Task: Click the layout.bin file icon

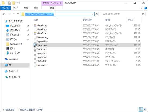Action: [x=35, y=41]
